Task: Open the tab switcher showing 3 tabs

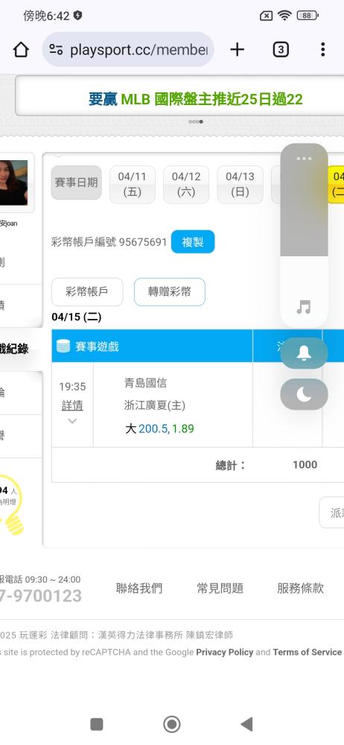Action: (x=280, y=49)
